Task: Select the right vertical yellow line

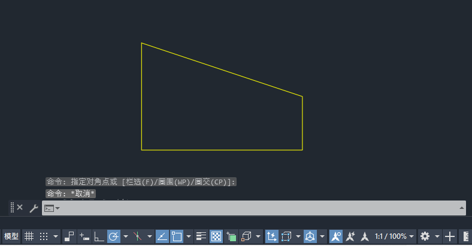Action: point(302,123)
